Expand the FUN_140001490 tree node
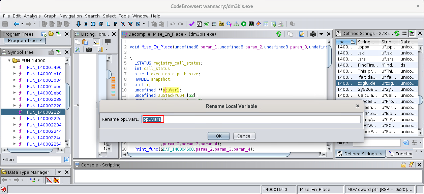424x194 pixels. 14,67
